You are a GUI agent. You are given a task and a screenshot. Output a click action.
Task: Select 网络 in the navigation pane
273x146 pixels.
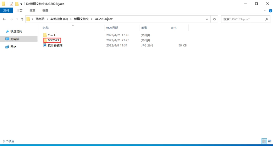click(x=13, y=47)
